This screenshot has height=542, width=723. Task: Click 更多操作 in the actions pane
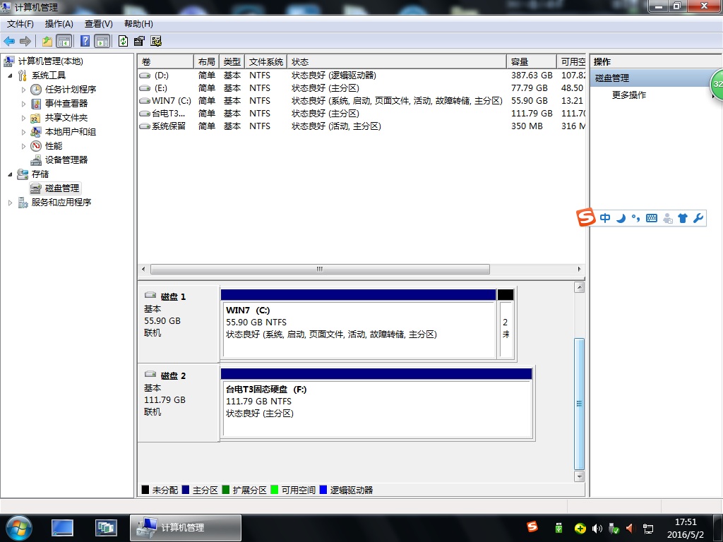[629, 95]
